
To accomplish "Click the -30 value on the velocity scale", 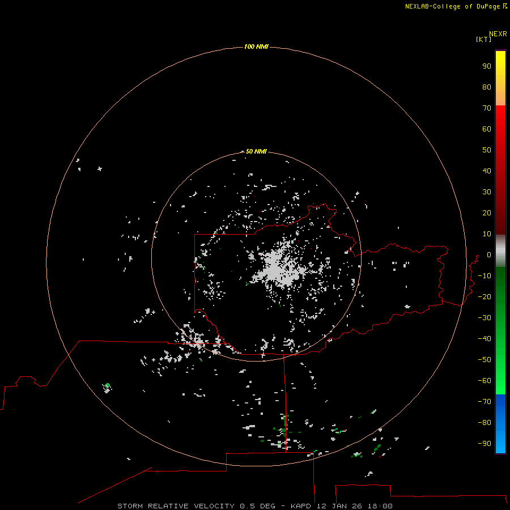I will 484,318.
